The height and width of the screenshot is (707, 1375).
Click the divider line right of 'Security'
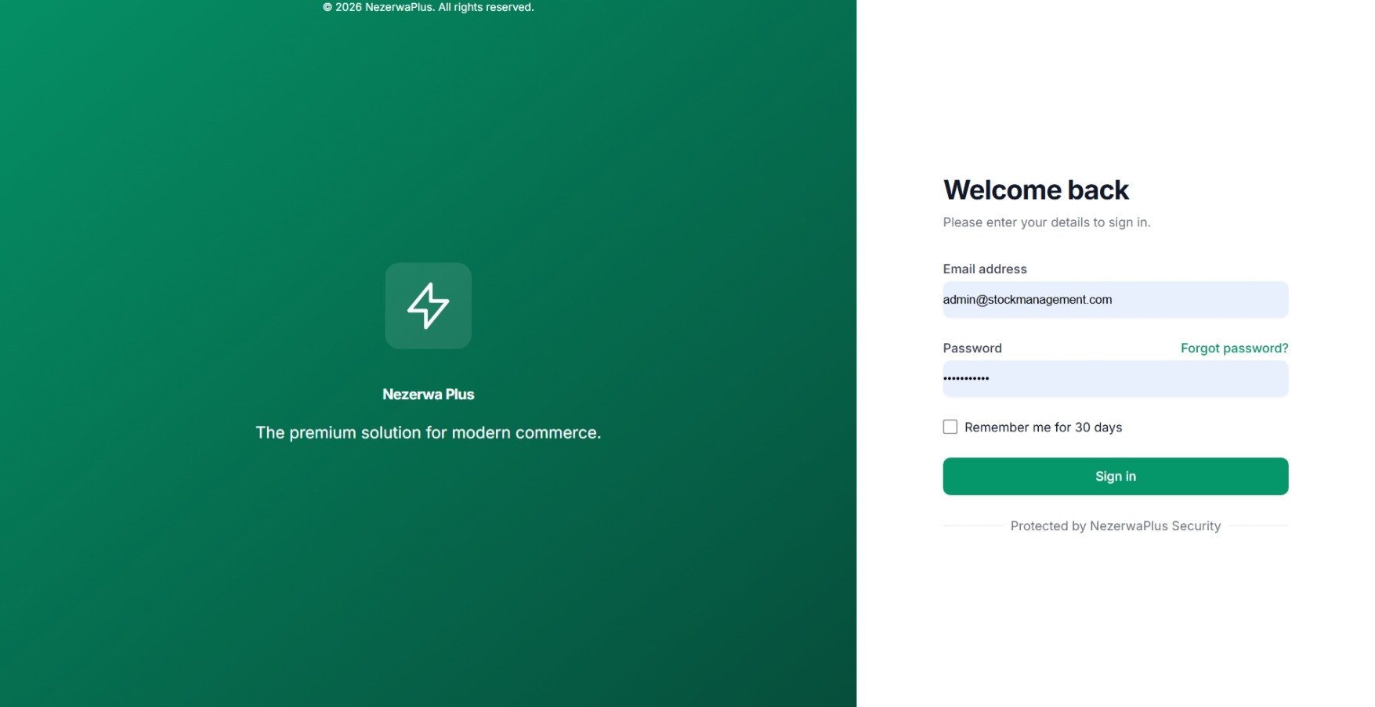pyautogui.click(x=1258, y=526)
